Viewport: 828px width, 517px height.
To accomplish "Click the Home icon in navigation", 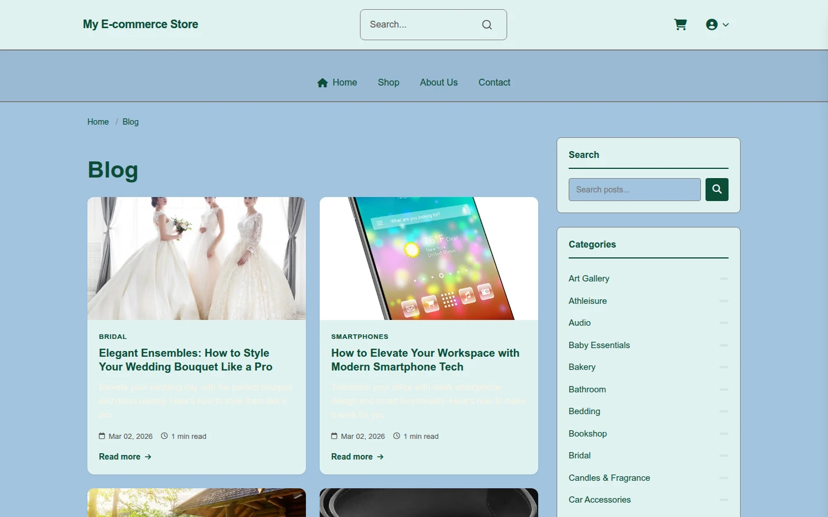I will pos(323,83).
